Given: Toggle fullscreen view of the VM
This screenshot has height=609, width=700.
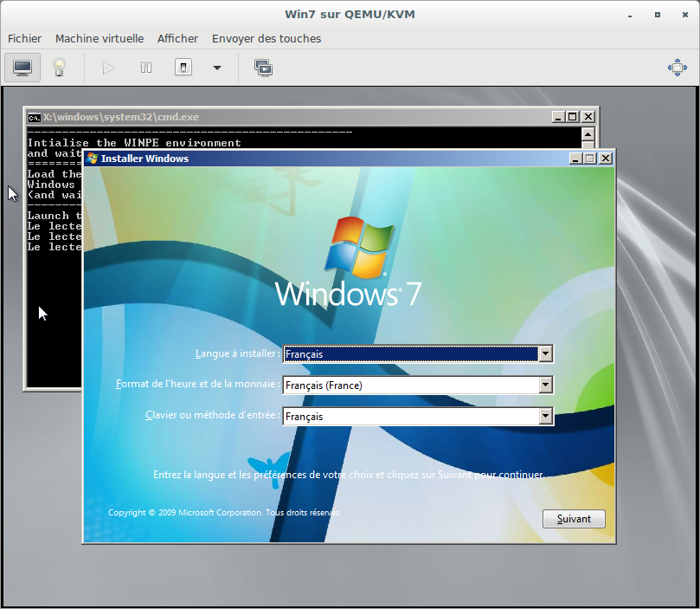Looking at the screenshot, I should (678, 68).
